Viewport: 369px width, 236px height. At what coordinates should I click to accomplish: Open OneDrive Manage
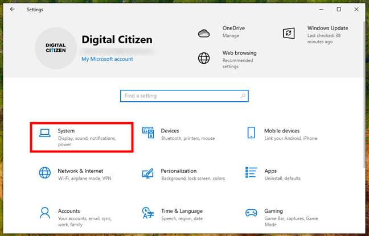tap(231, 36)
